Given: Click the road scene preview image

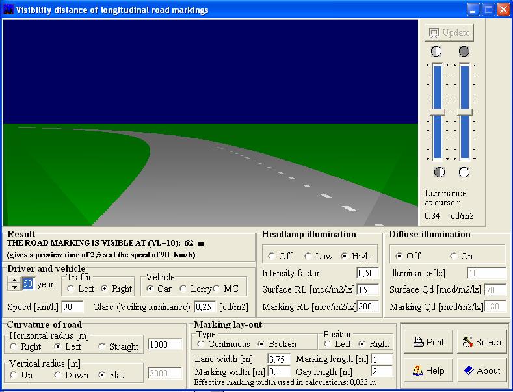Looking at the screenshot, I should point(211,122).
